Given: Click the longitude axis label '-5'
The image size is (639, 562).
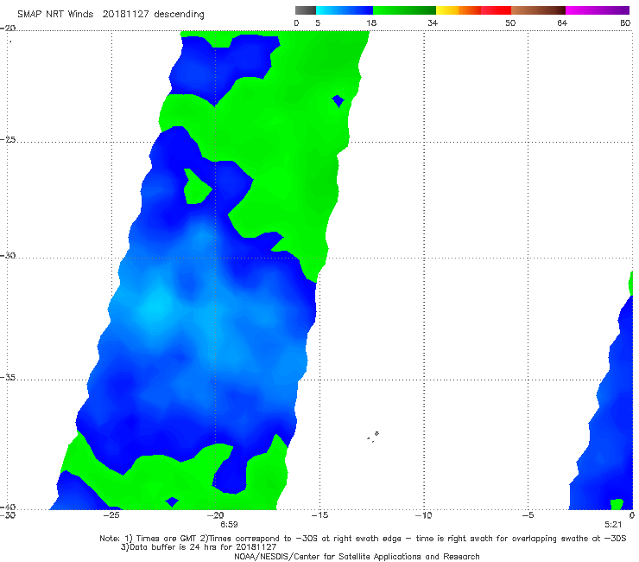Looking at the screenshot, I should [x=528, y=515].
